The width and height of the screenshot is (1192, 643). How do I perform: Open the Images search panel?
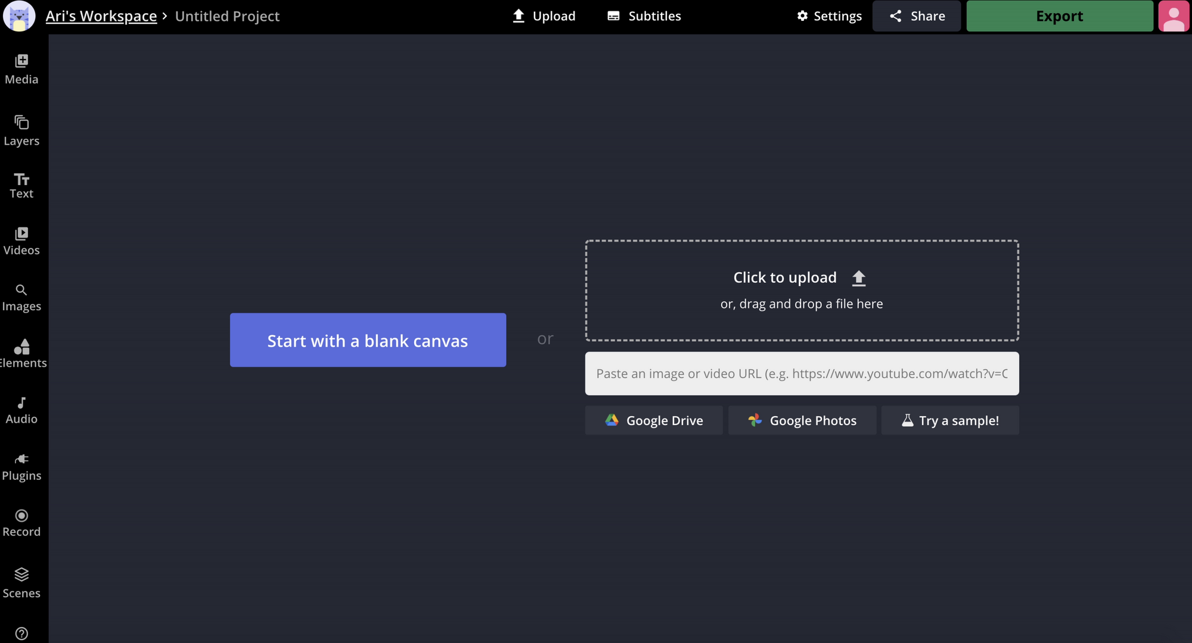(21, 298)
